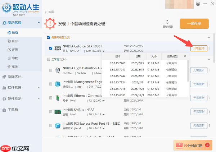Click the upgrade driver button for GTX 1050 Ti

(x=199, y=48)
